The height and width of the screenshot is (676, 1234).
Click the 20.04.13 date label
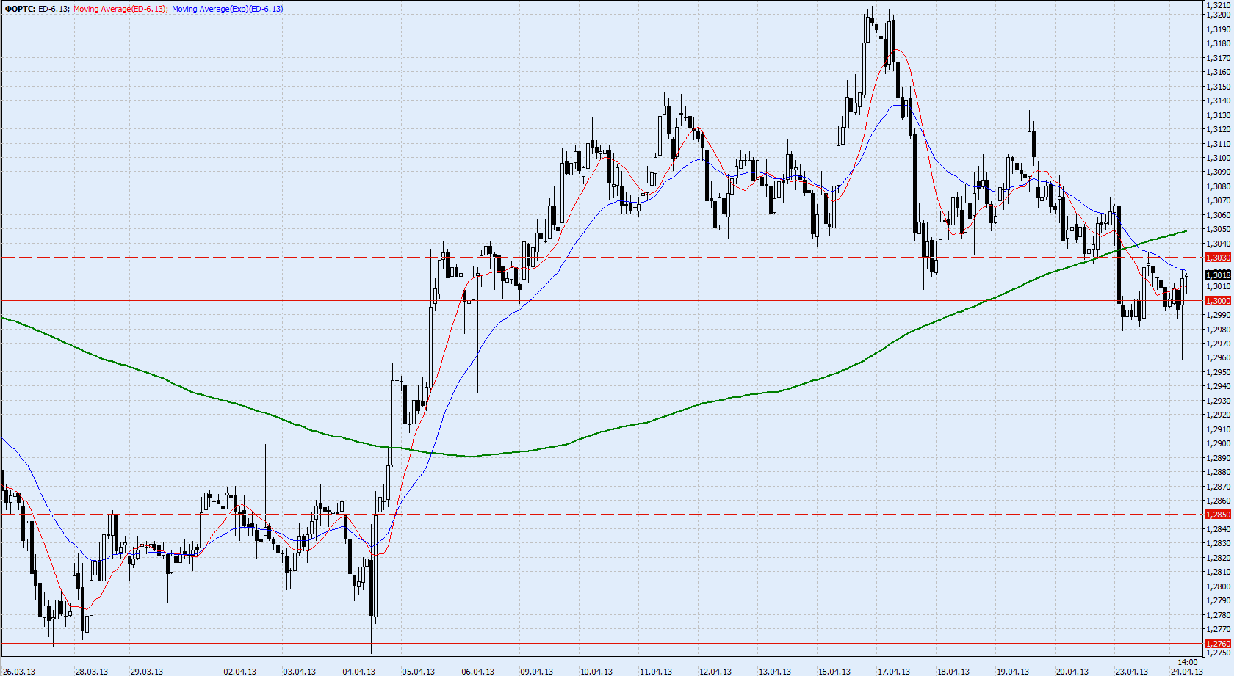[1072, 671]
